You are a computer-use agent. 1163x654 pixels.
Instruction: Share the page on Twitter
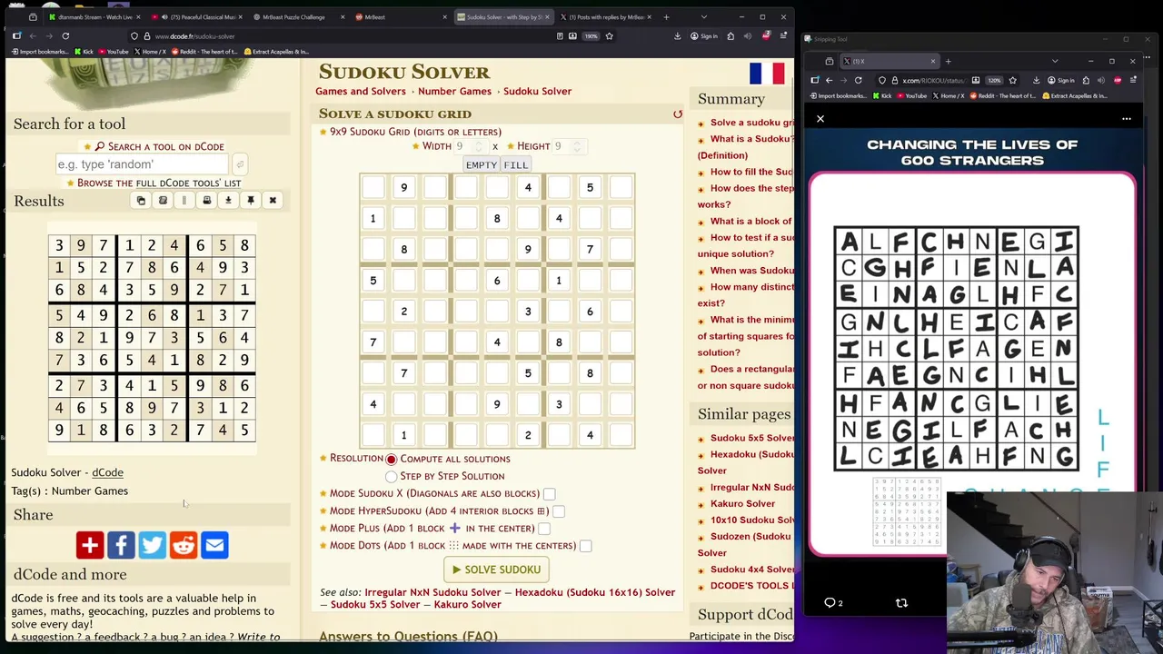[x=152, y=545]
